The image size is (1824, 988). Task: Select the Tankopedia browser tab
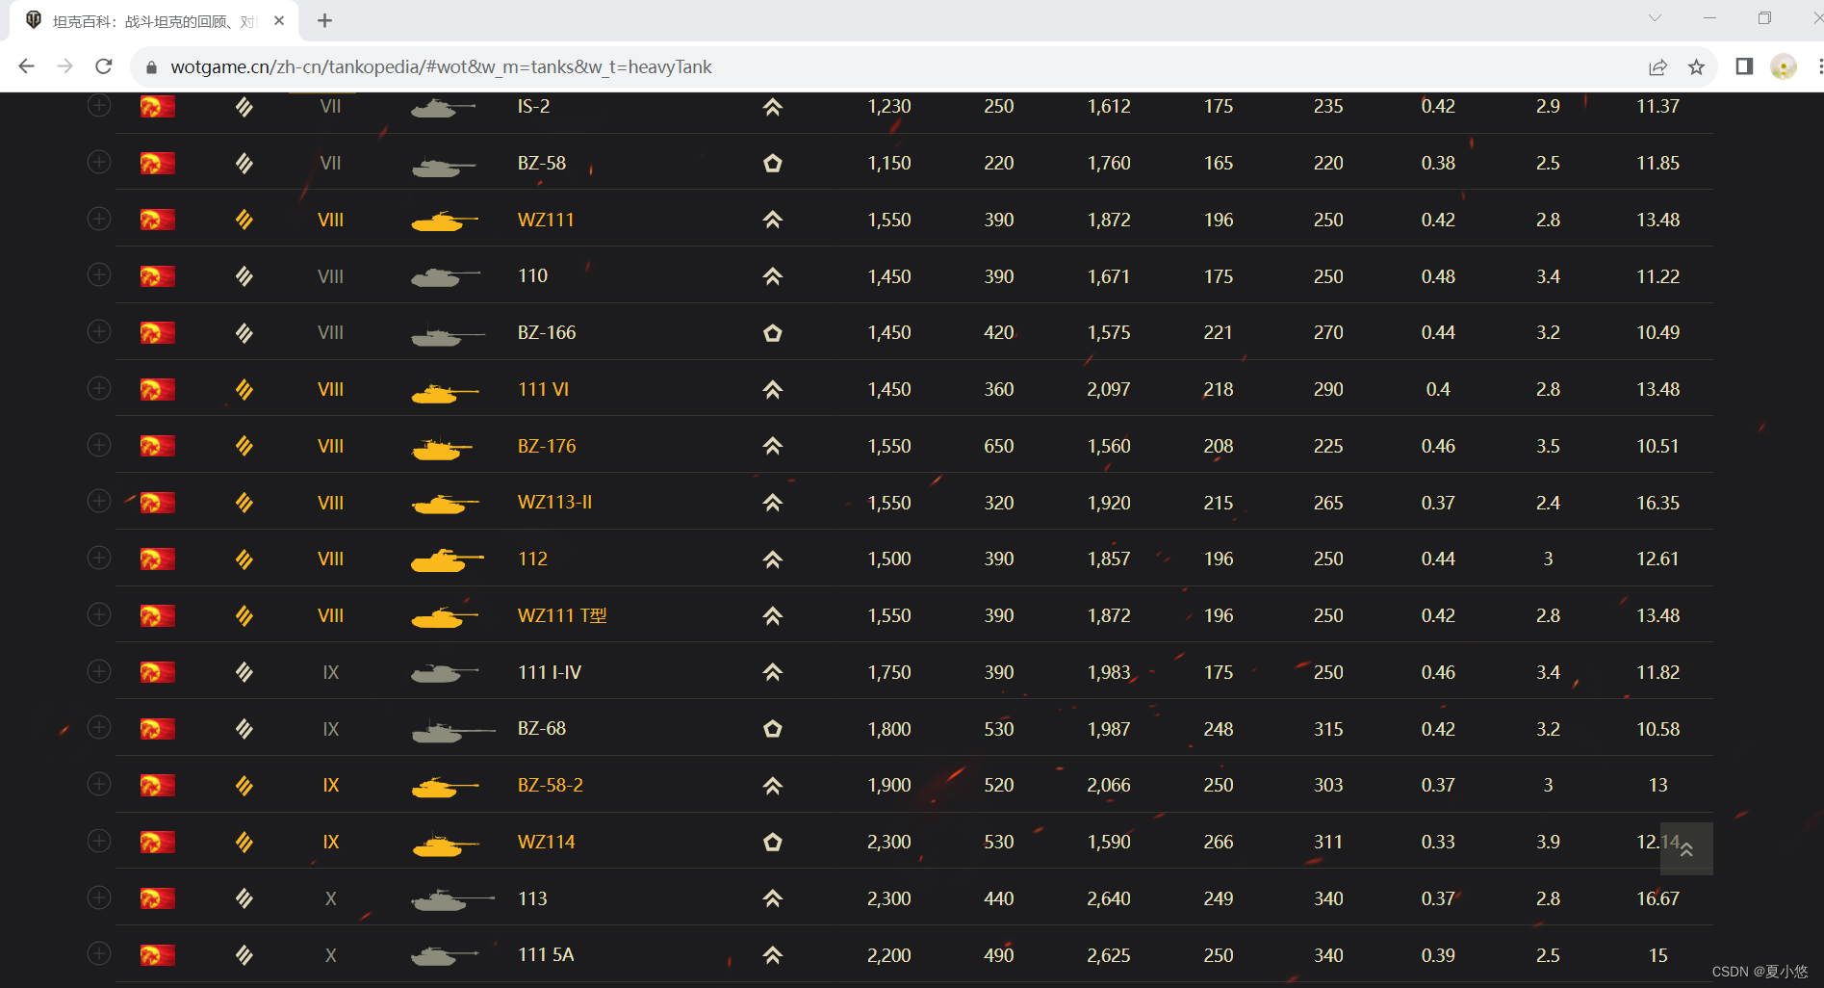154,21
